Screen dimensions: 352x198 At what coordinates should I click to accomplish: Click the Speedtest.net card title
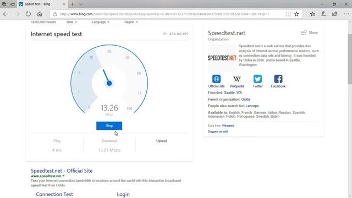(226, 33)
